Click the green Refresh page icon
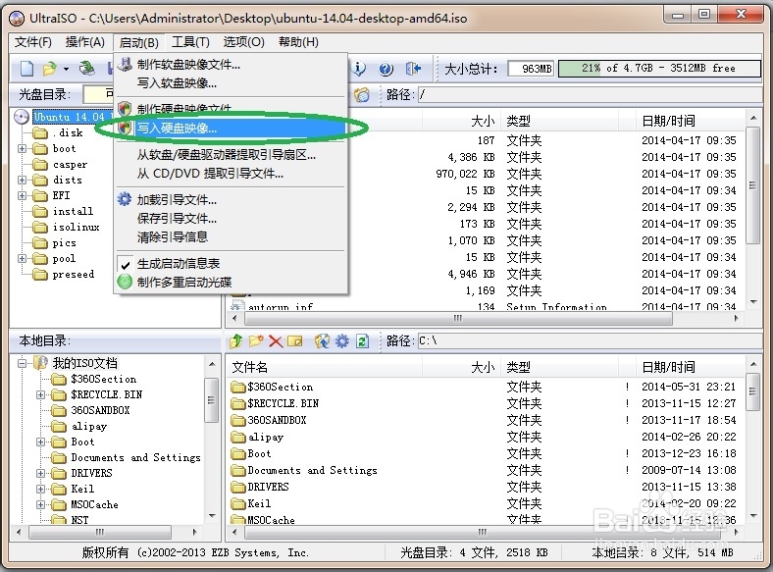Image resolution: width=773 pixels, height=572 pixels. coord(362,340)
